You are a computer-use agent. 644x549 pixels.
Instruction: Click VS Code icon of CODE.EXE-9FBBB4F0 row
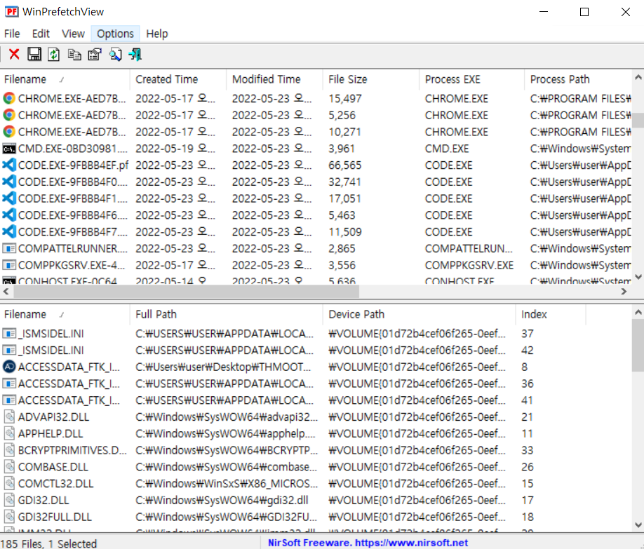9,182
